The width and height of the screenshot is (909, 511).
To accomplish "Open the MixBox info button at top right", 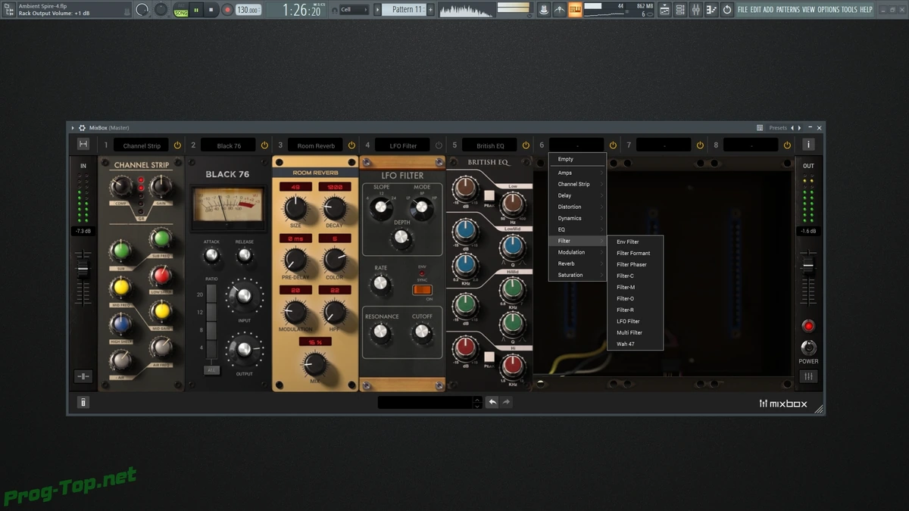I will [808, 145].
